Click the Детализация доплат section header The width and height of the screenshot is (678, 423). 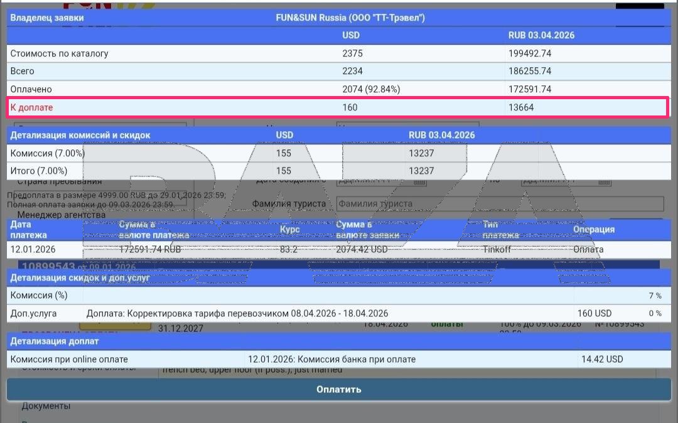[55, 341]
